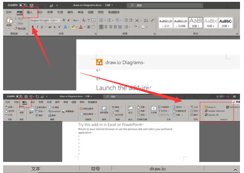Toggle Subscript formatting
Viewport: 244px width, 173px height.
pyautogui.click(x=55, y=27)
